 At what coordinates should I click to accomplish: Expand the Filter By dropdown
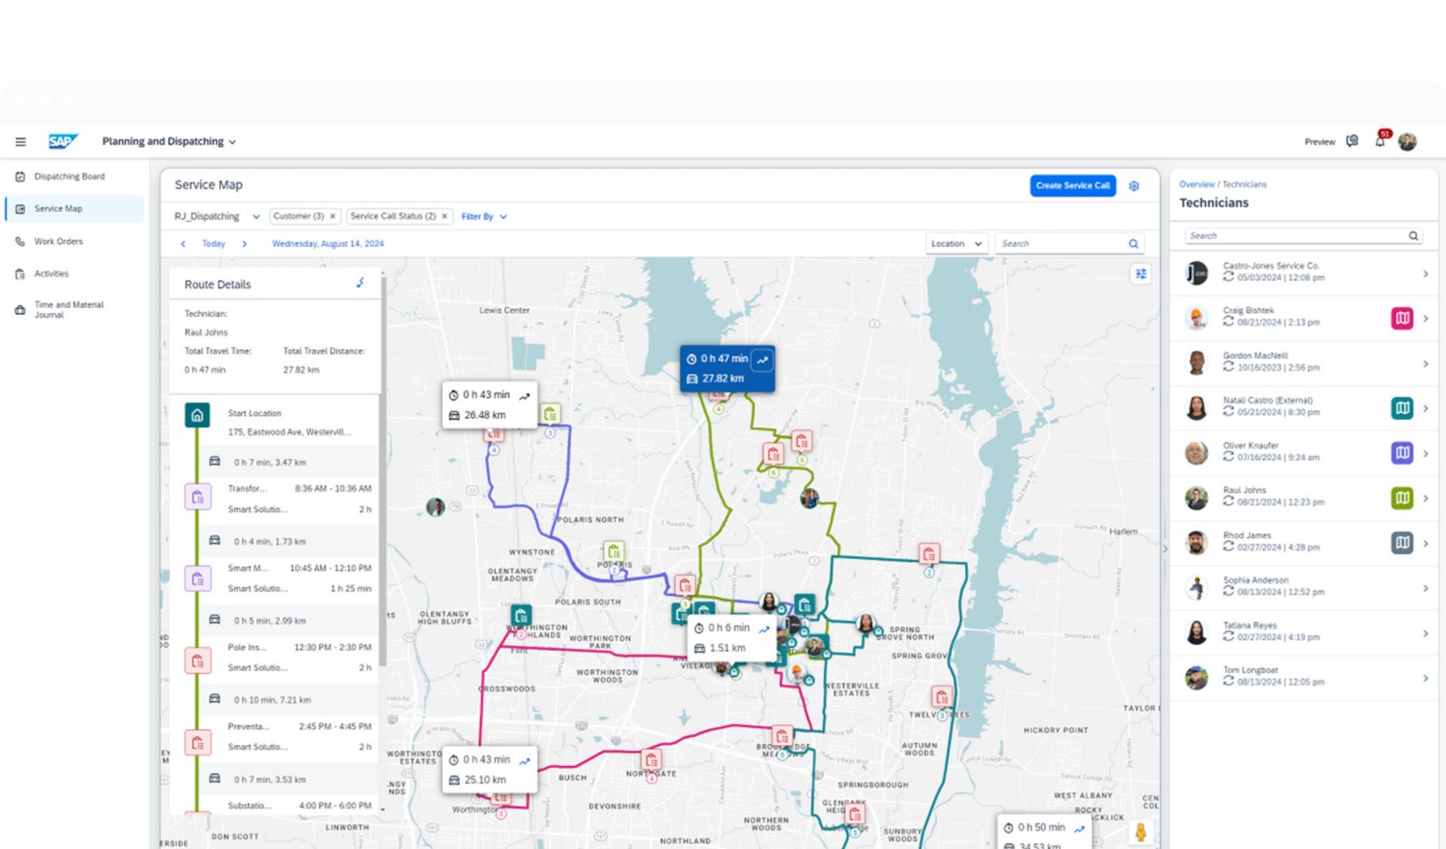click(x=484, y=217)
